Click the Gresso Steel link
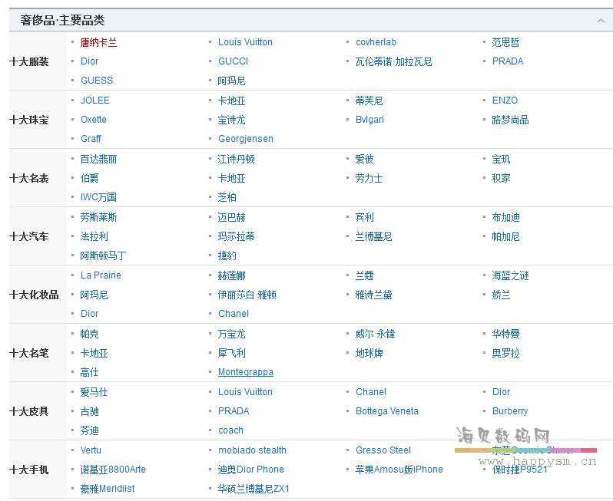This screenshot has height=501, width=613. pos(383,450)
